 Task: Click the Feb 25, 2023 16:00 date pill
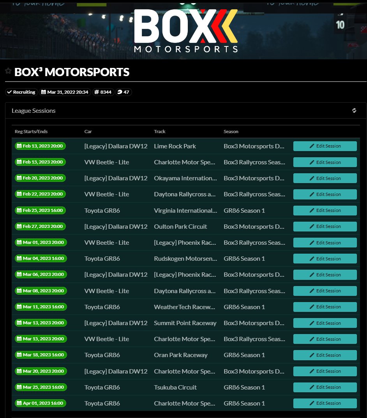coord(40,210)
